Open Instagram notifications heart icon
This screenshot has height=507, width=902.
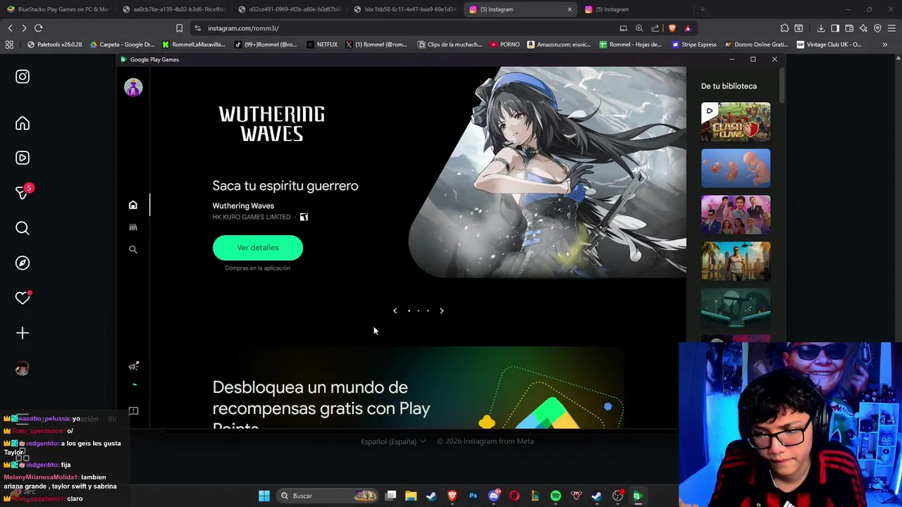(23, 298)
